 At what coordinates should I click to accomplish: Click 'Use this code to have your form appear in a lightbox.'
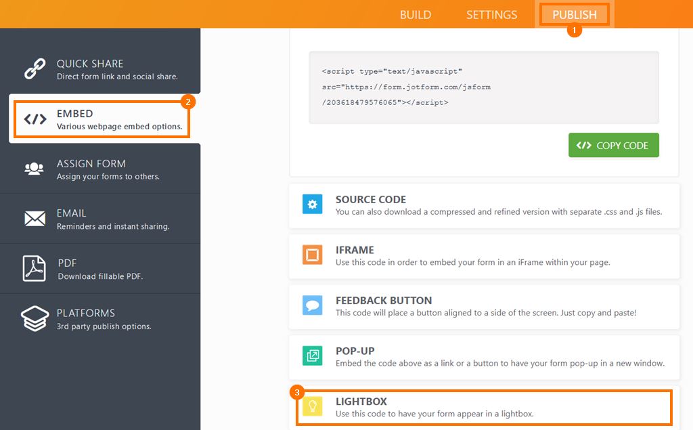click(434, 414)
